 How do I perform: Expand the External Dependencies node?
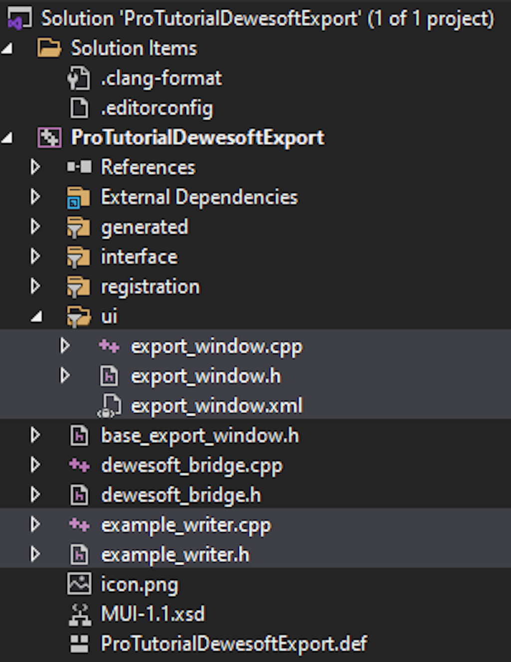(x=35, y=197)
